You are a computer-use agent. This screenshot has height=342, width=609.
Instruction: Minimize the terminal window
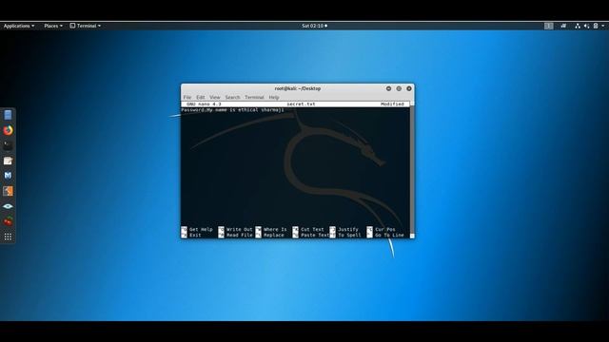click(x=388, y=88)
